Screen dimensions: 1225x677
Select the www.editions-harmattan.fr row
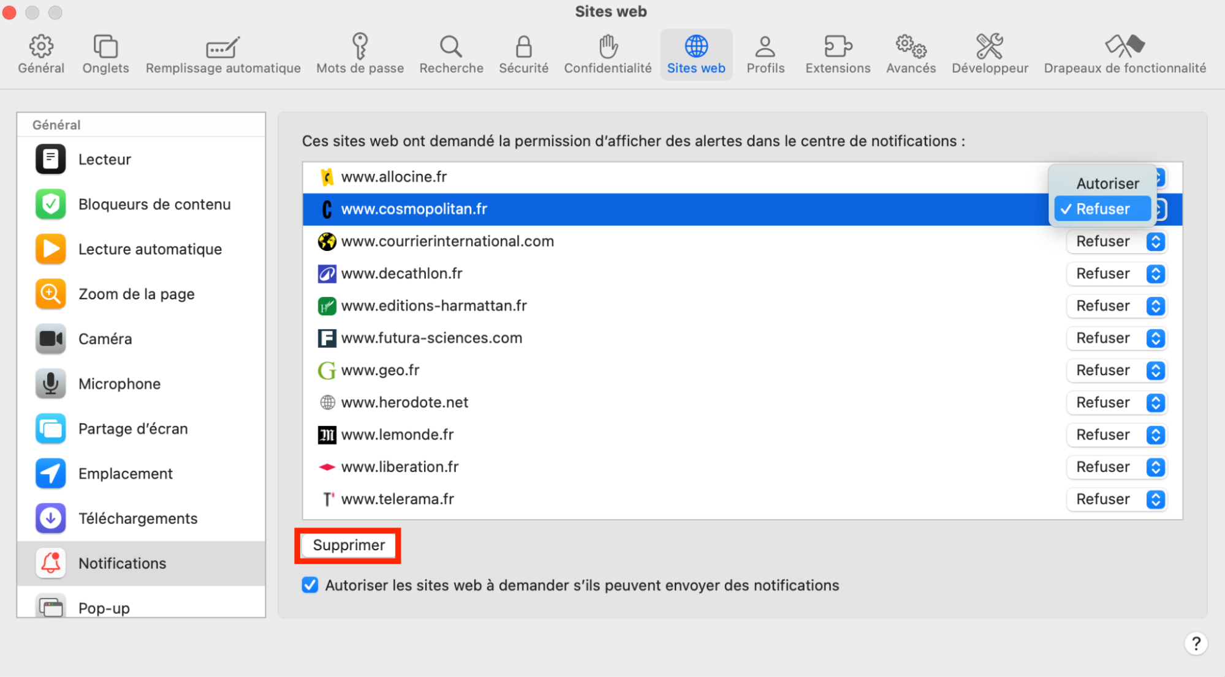(742, 305)
